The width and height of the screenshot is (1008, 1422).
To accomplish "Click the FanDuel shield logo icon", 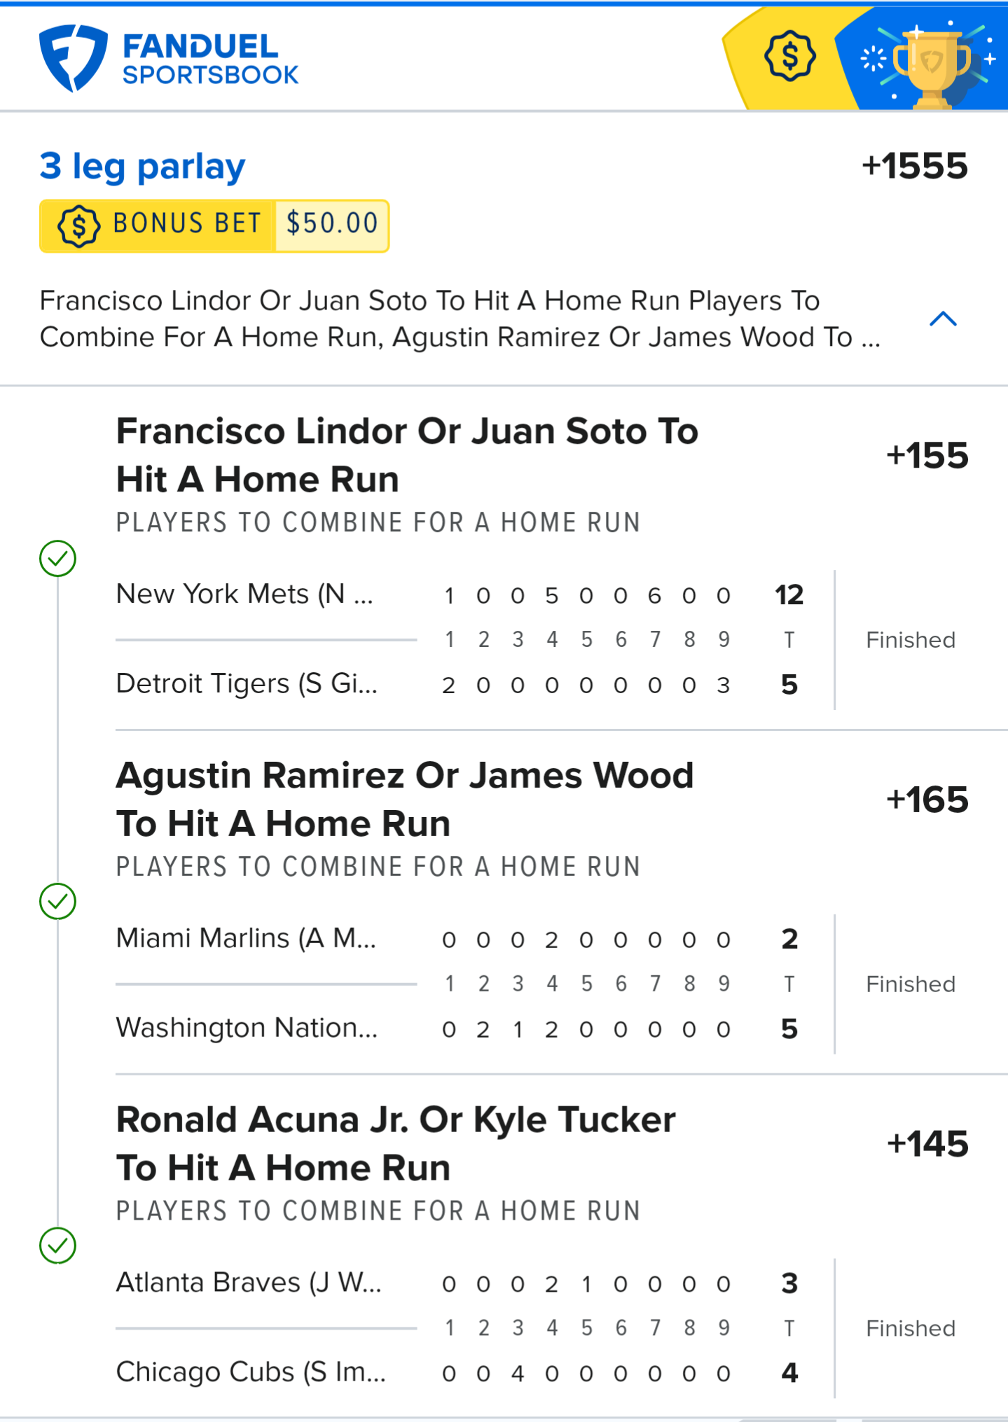I will point(73,58).
